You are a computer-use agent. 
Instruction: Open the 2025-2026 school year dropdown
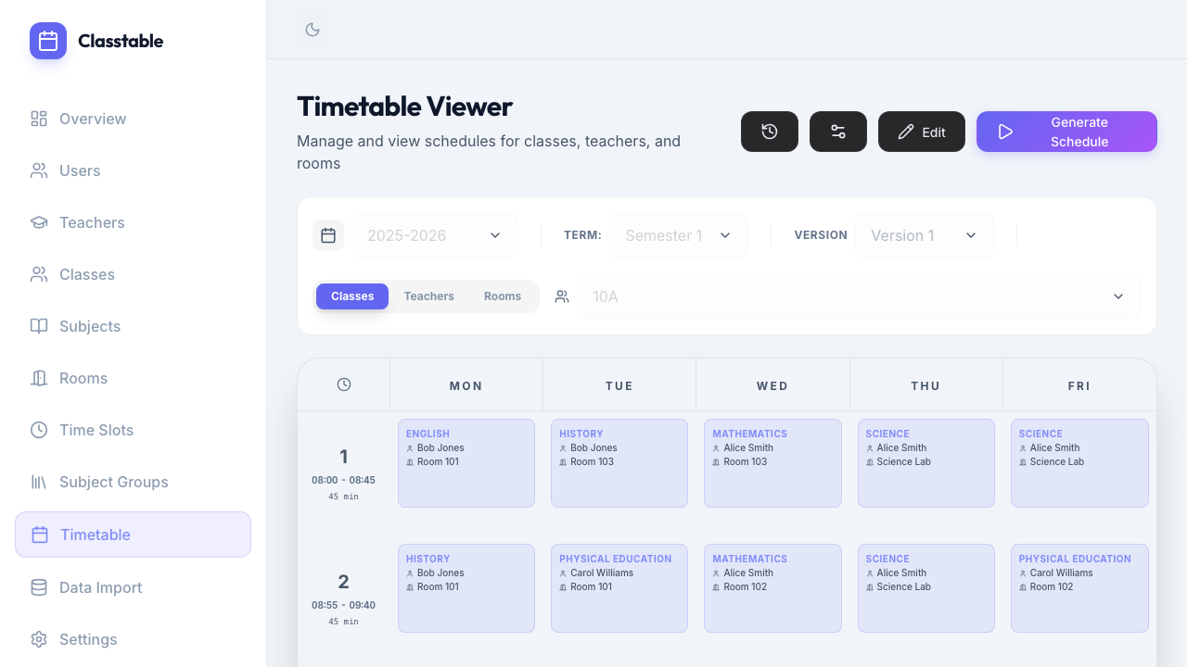pyautogui.click(x=434, y=235)
